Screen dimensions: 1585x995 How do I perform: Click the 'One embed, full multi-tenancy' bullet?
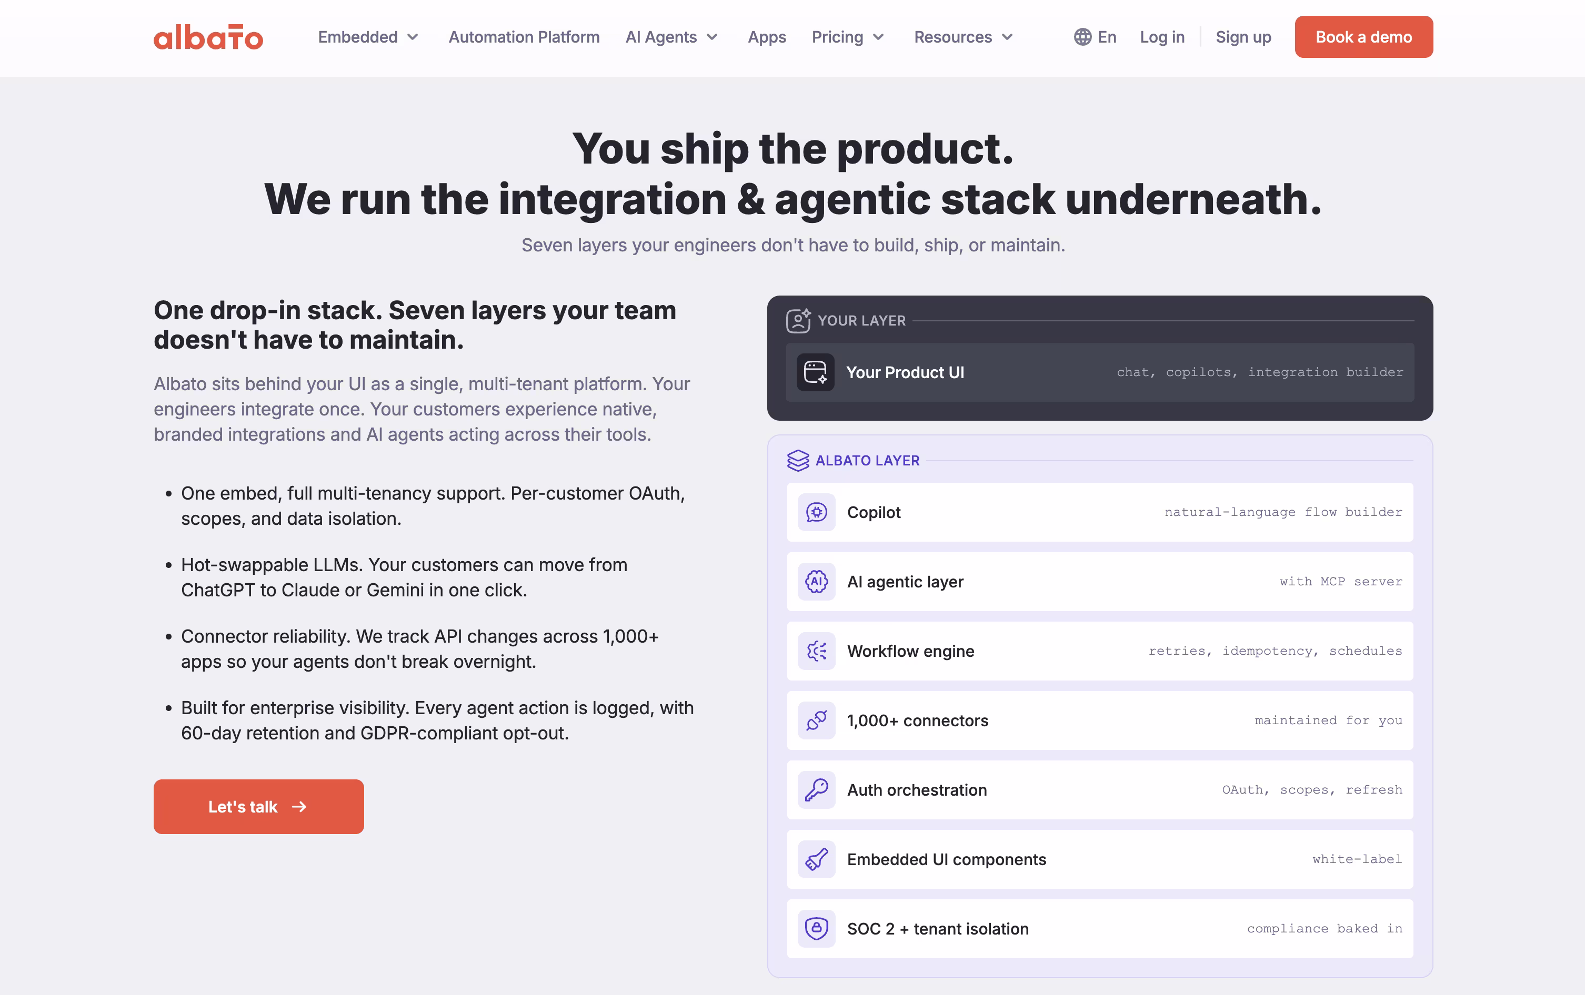pos(433,506)
